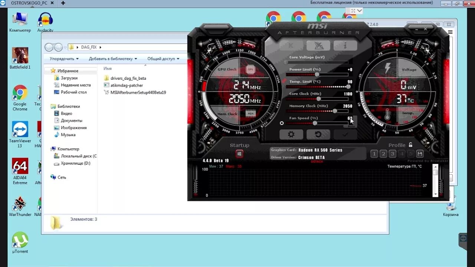Image resolution: width=475 pixels, height=267 pixels.
Task: Select profile slot 5
Action: tap(410, 154)
